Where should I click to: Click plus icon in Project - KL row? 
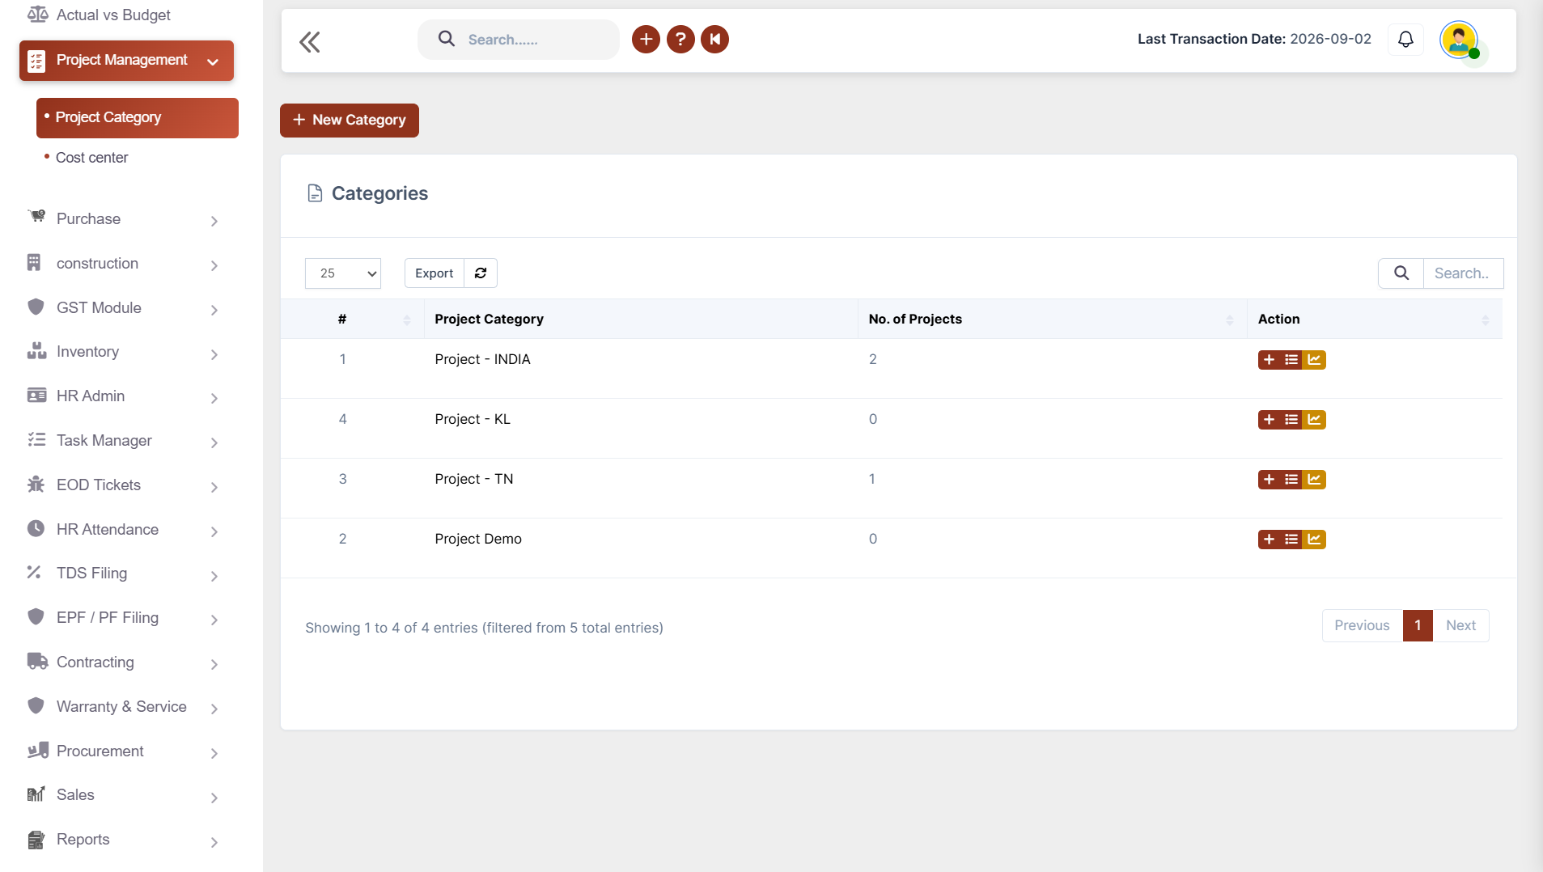coord(1270,420)
